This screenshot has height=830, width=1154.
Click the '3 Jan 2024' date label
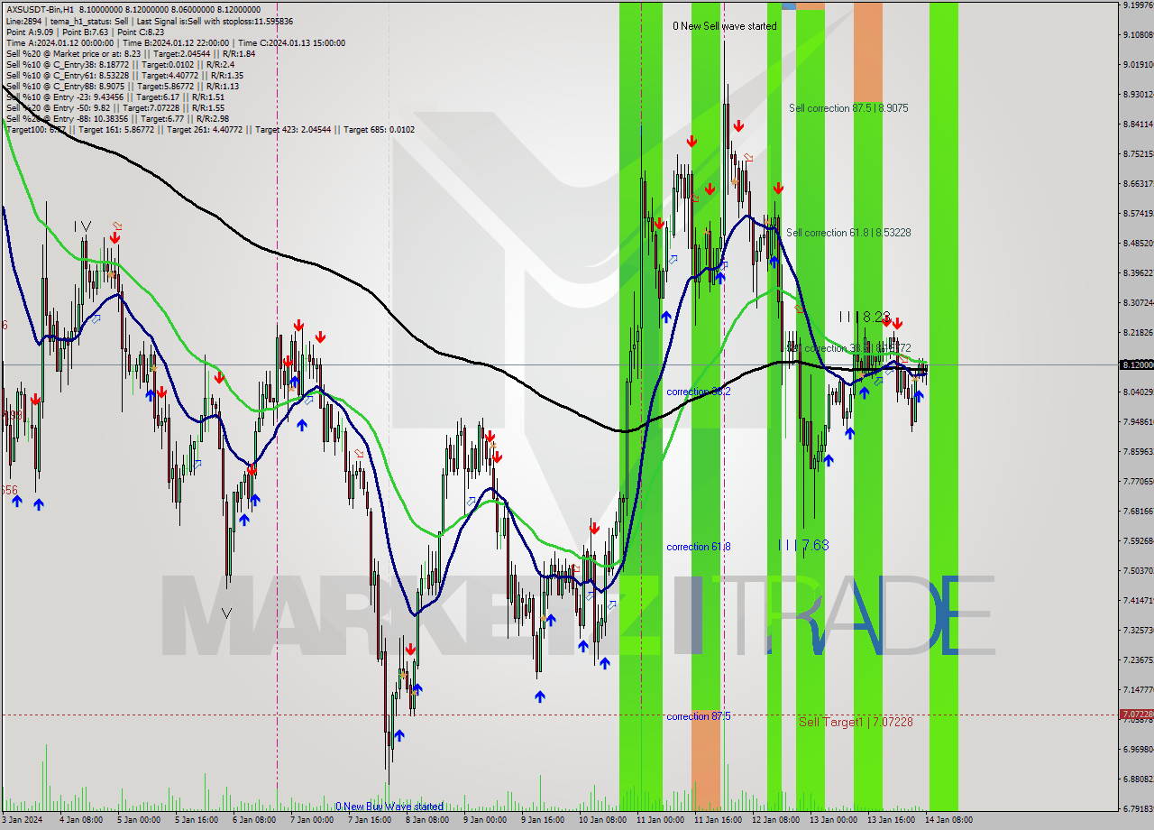pyautogui.click(x=22, y=820)
